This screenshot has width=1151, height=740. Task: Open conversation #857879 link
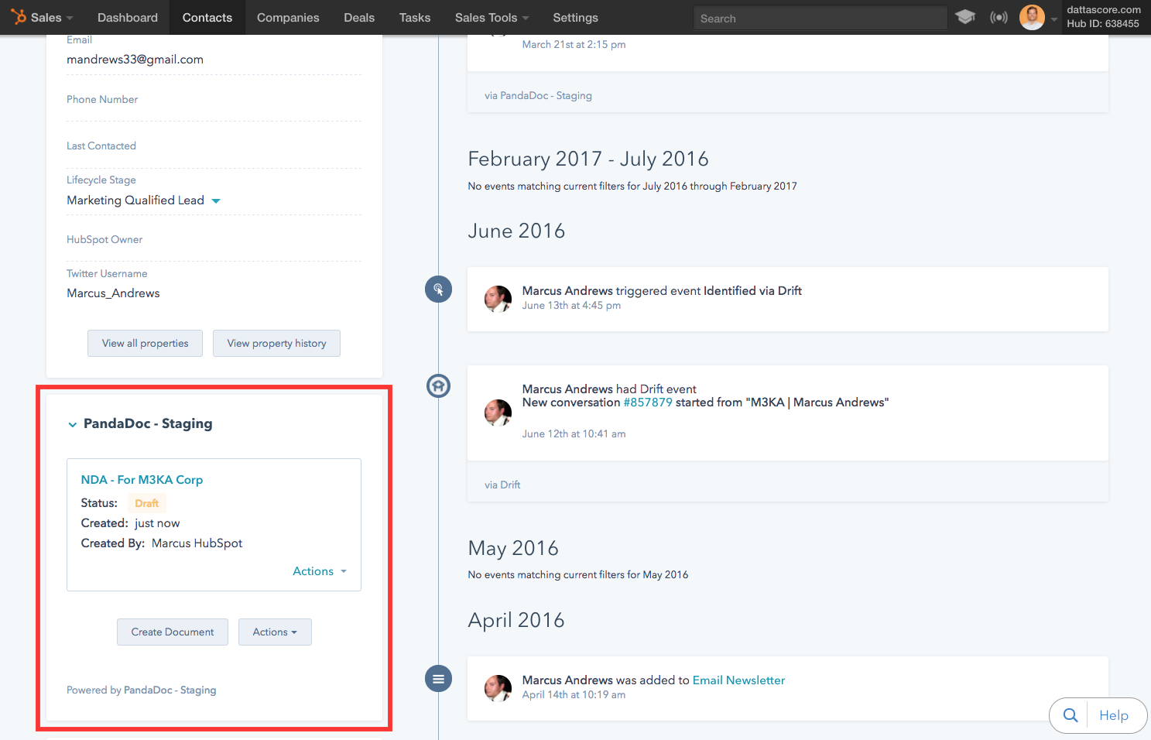(x=648, y=403)
